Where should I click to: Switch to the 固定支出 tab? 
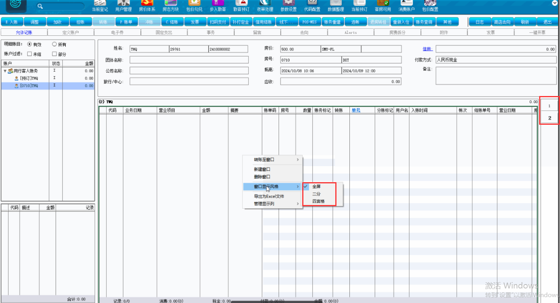click(x=164, y=33)
